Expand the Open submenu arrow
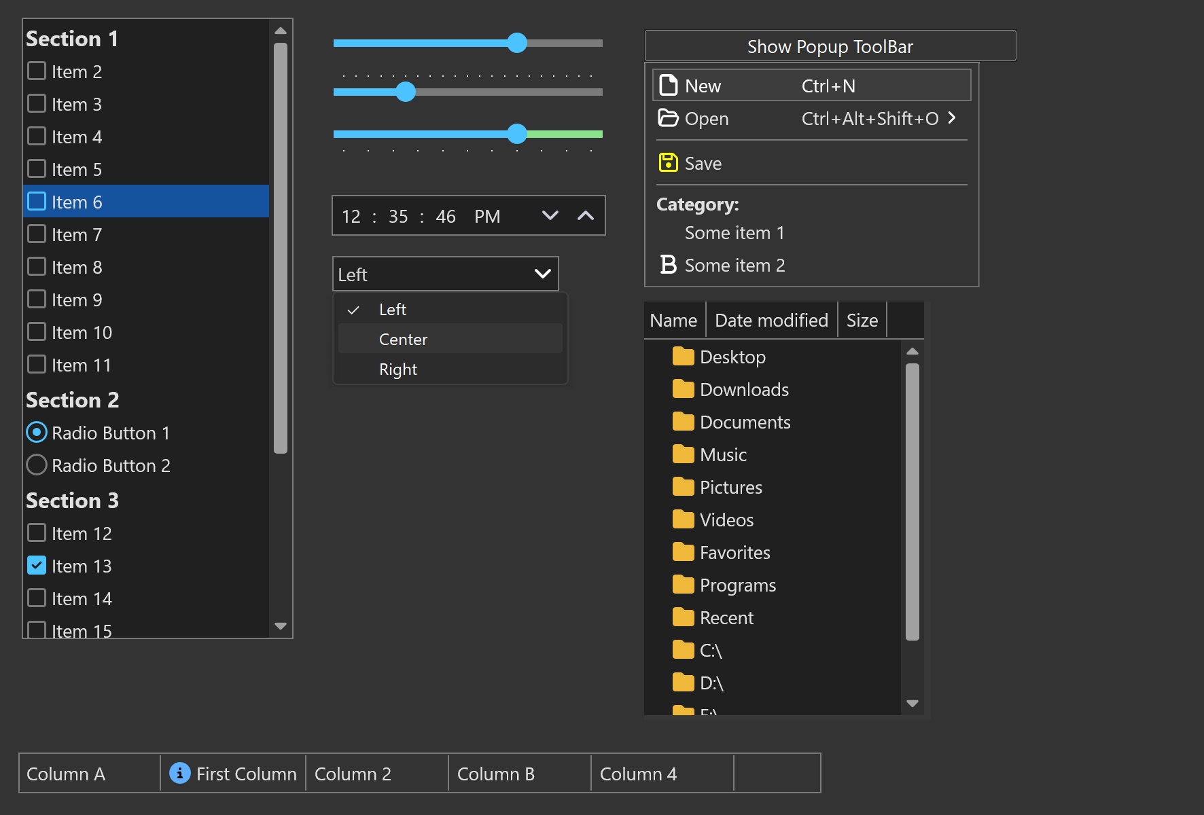Screen dimensions: 1204x815 [953, 118]
